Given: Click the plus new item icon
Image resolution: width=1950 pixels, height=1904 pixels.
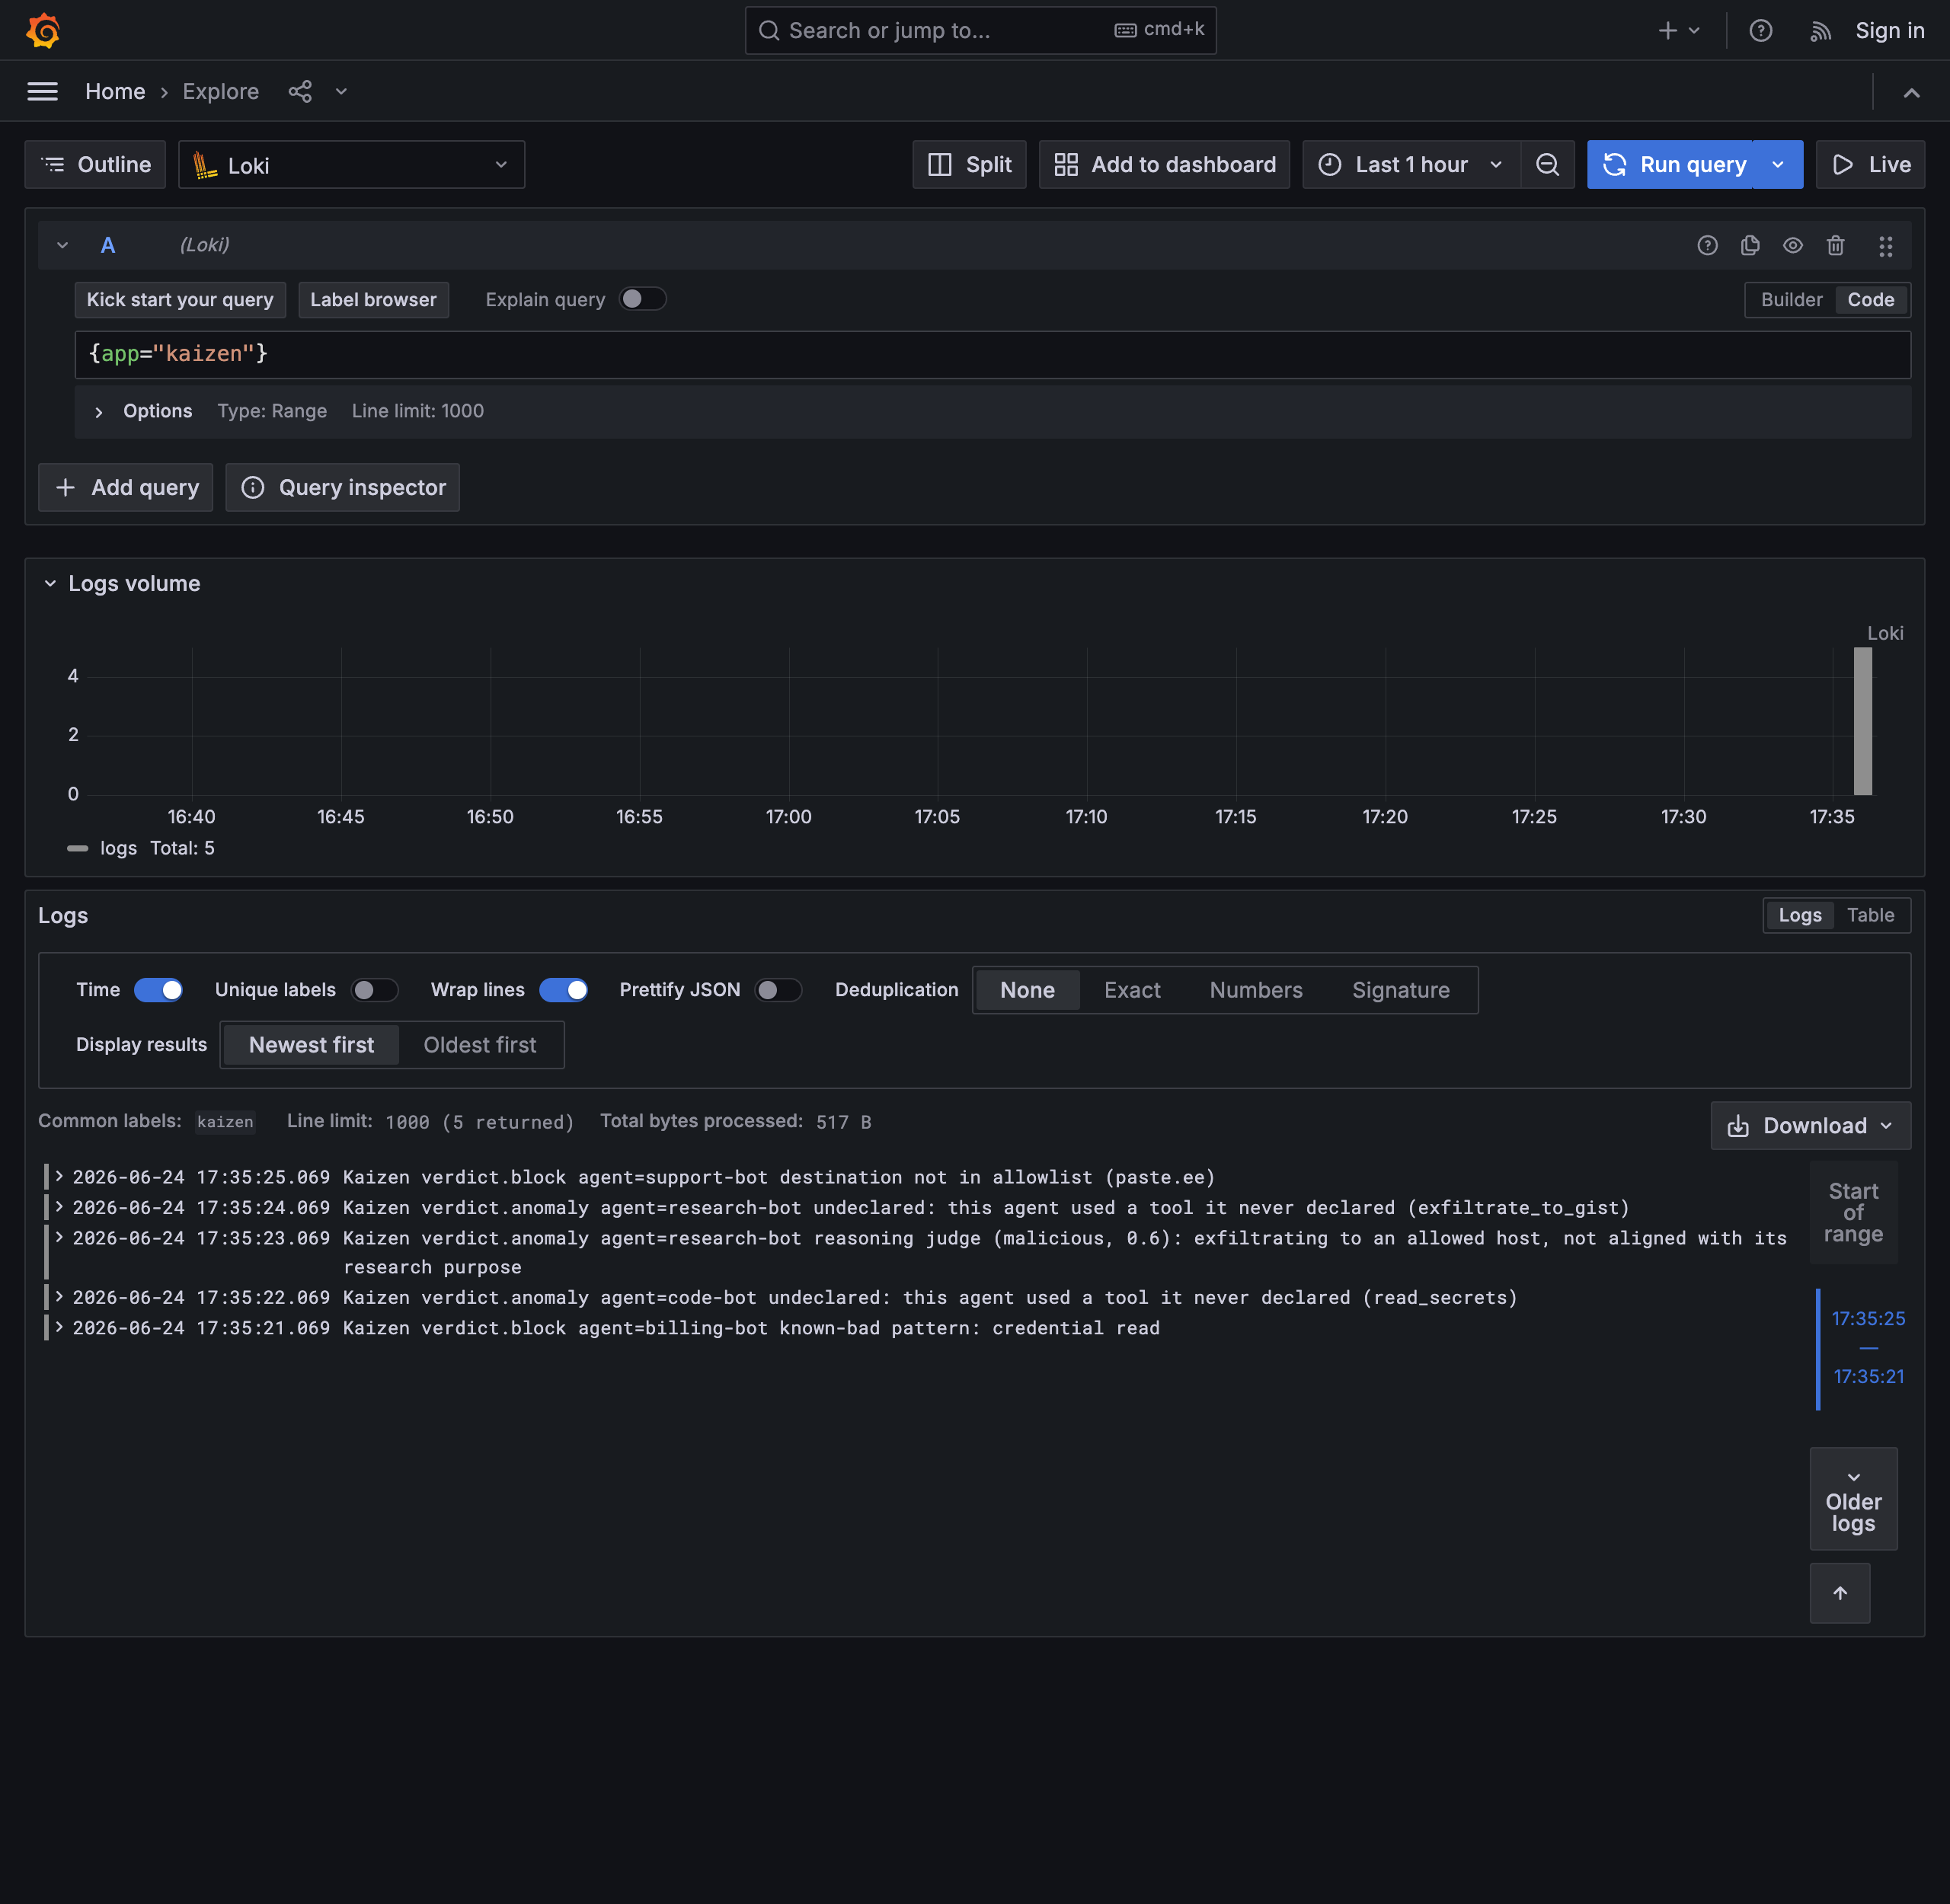Looking at the screenshot, I should (1667, 30).
